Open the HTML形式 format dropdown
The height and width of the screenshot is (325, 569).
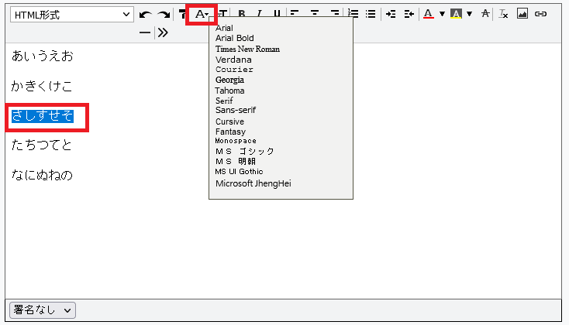tap(72, 15)
